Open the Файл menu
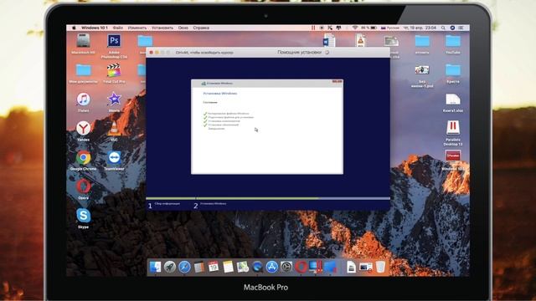536x301 pixels. (x=117, y=28)
